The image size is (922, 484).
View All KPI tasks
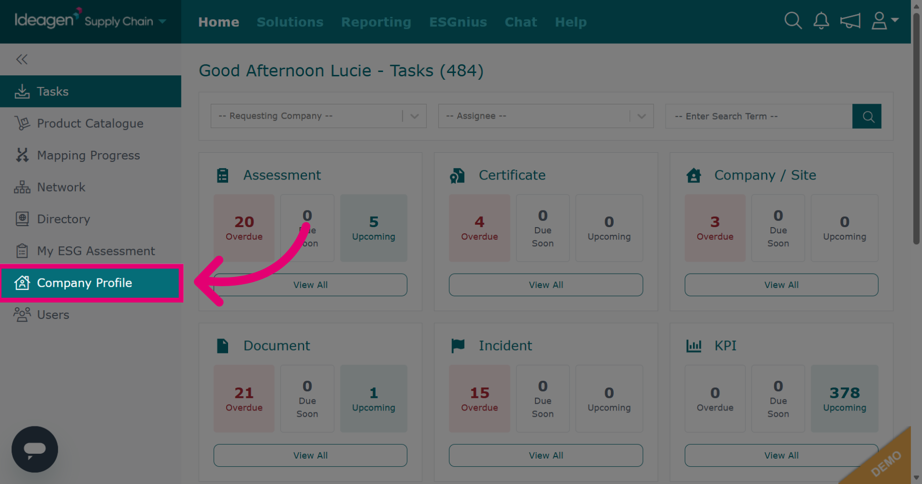(781, 455)
